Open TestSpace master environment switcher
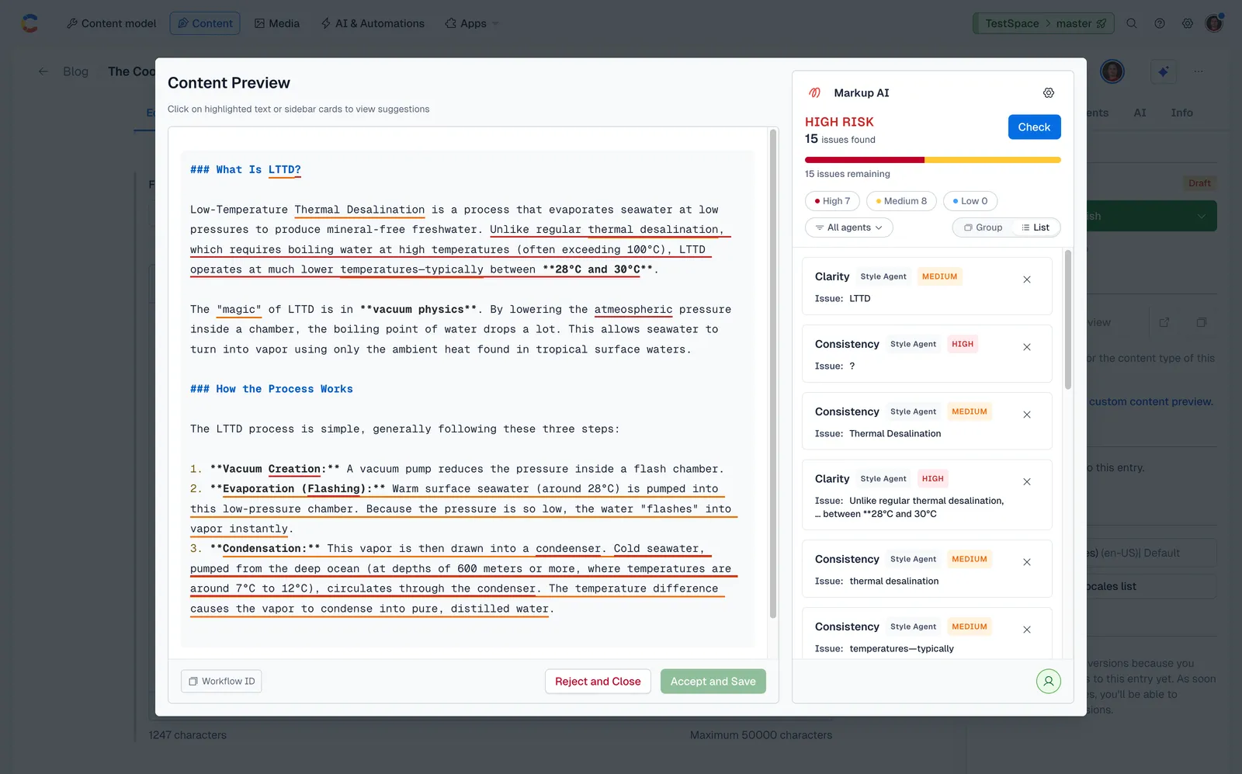Viewport: 1242px width, 774px height. (x=1043, y=23)
